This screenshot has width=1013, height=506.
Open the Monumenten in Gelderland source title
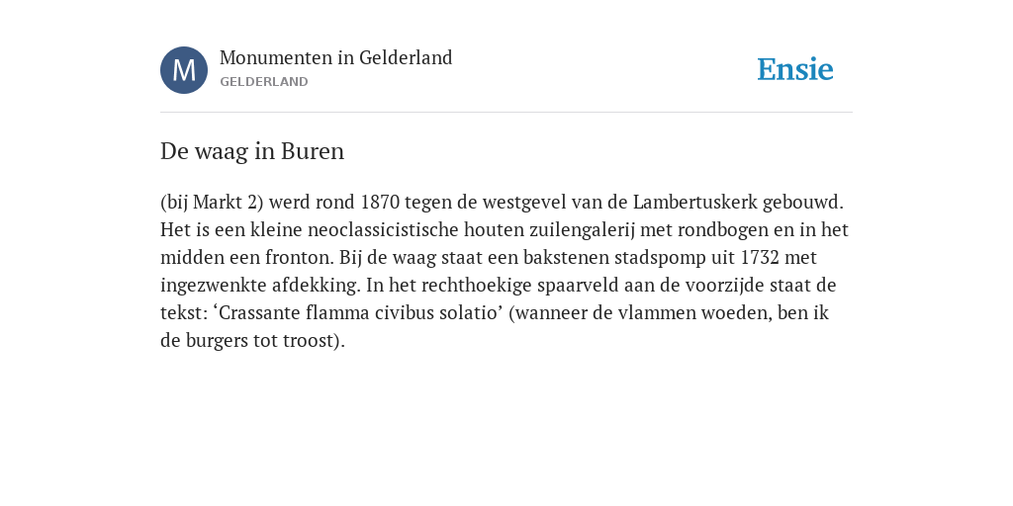click(x=336, y=58)
